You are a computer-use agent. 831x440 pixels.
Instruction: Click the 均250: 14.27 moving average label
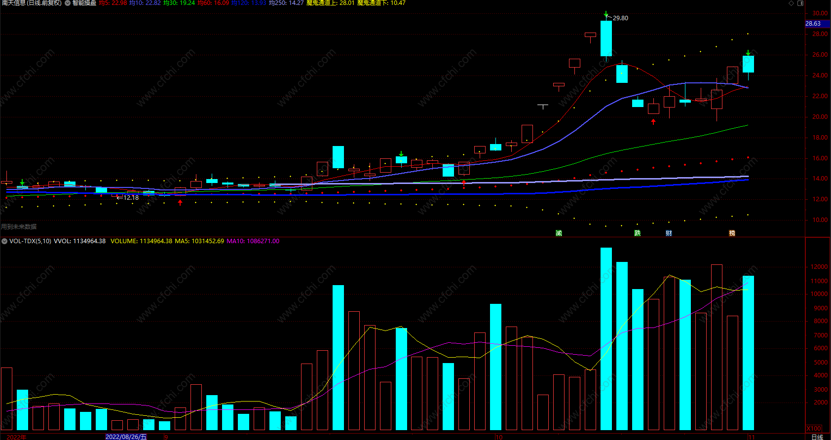point(286,3)
